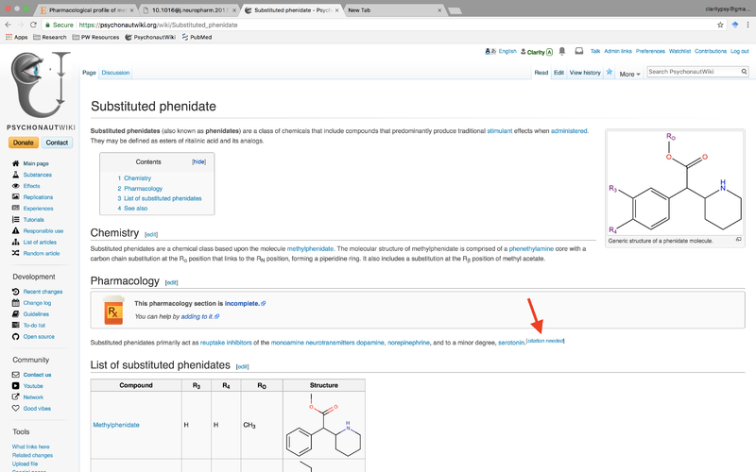
Task: Hide the Contents table
Action: (198, 161)
